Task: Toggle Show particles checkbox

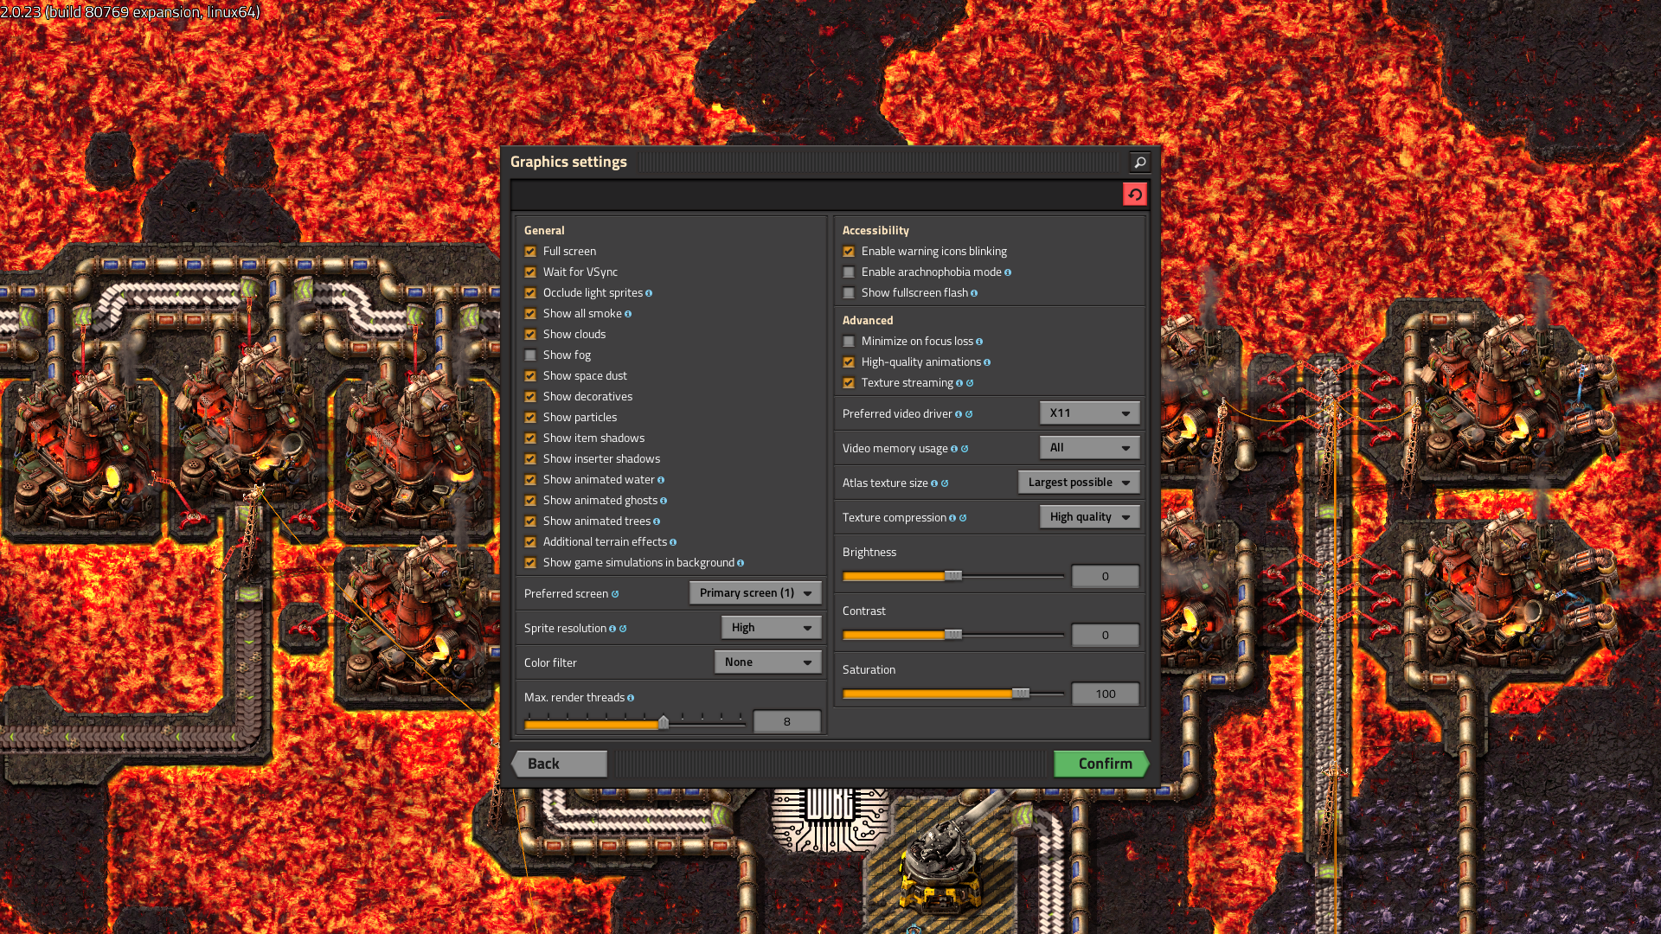Action: coord(530,418)
